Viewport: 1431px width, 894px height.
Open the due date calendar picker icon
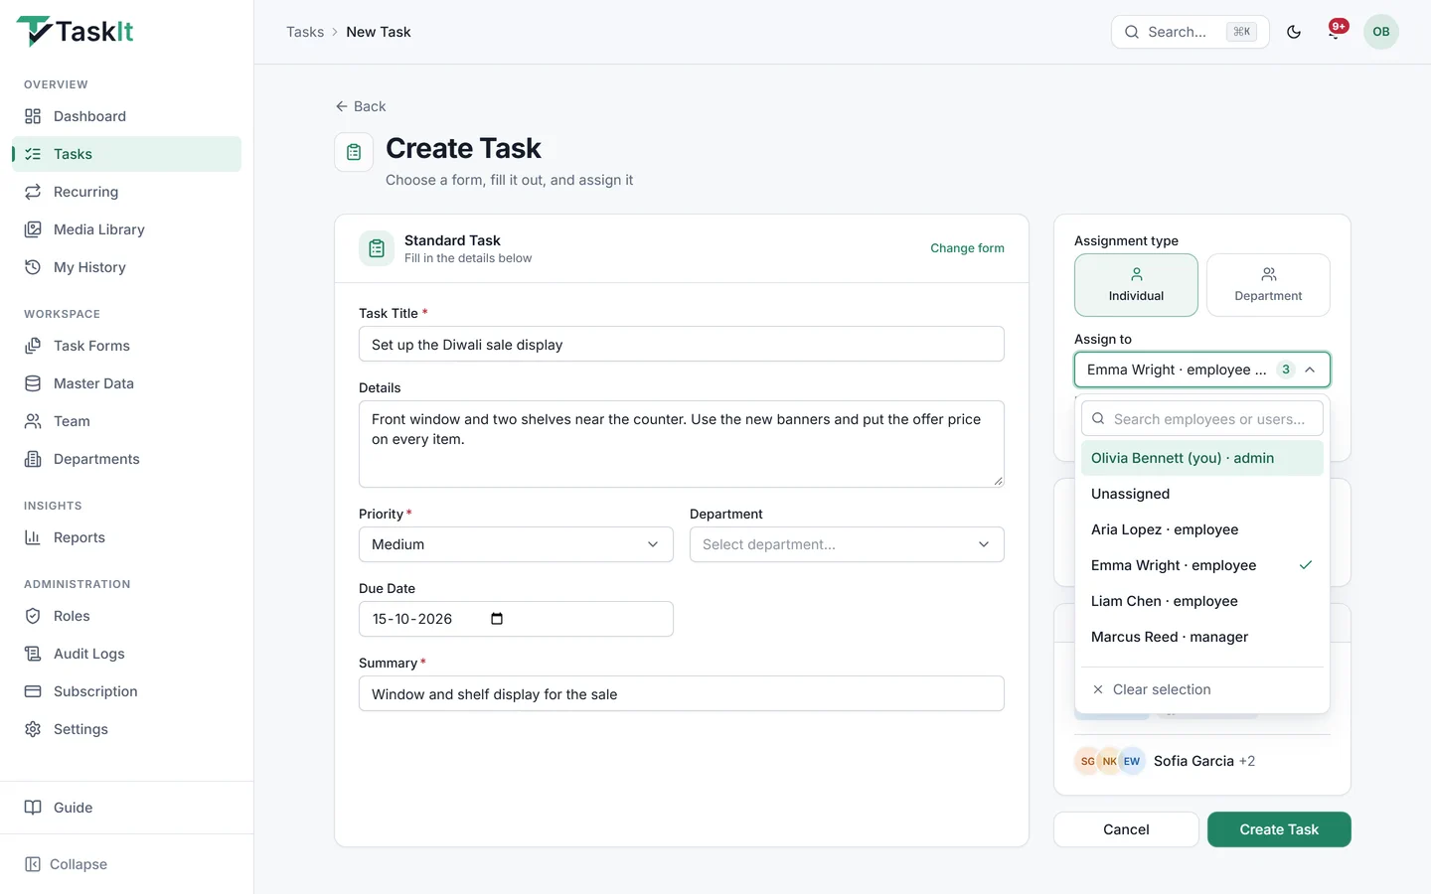click(x=497, y=619)
